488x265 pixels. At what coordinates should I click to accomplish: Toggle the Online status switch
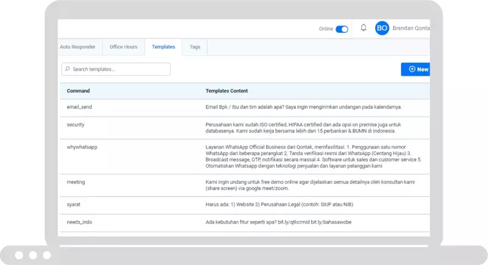pos(342,29)
